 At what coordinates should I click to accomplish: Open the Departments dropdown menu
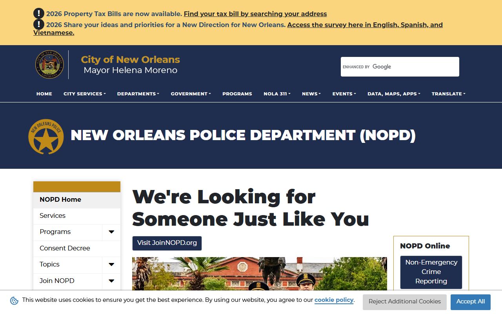tap(138, 94)
